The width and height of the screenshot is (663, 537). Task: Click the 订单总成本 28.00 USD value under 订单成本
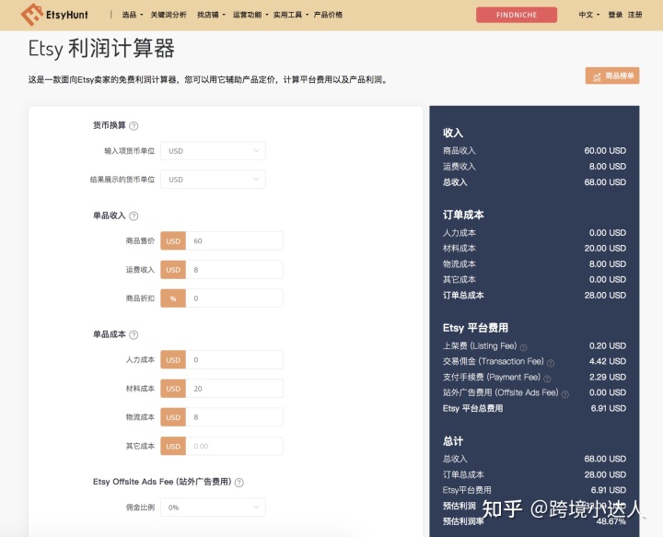(605, 295)
